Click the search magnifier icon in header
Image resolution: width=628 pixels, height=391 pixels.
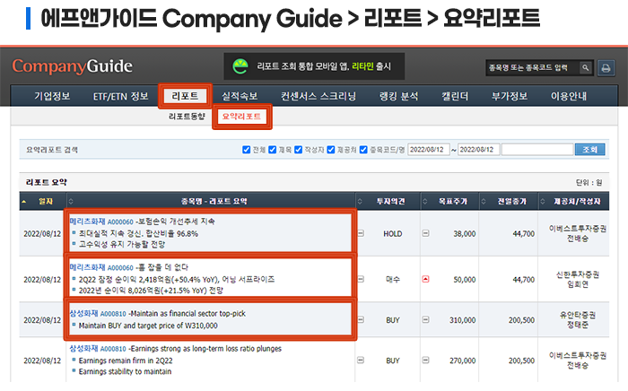coord(584,68)
